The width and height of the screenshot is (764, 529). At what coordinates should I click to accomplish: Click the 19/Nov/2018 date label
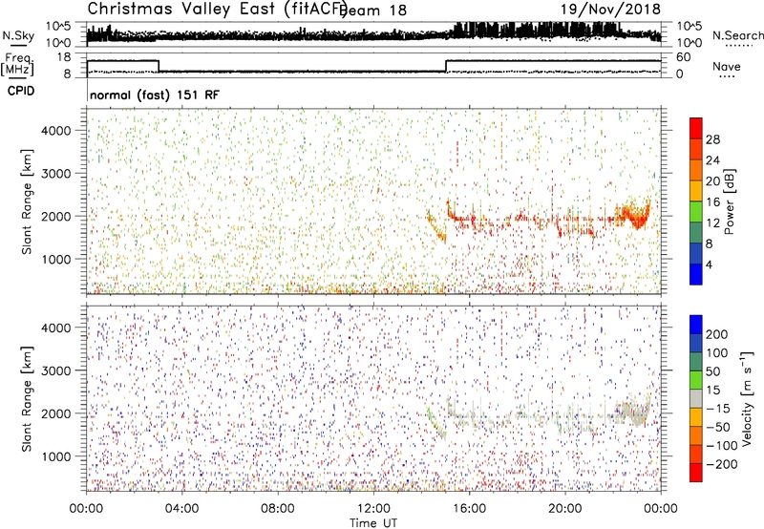tap(610, 9)
